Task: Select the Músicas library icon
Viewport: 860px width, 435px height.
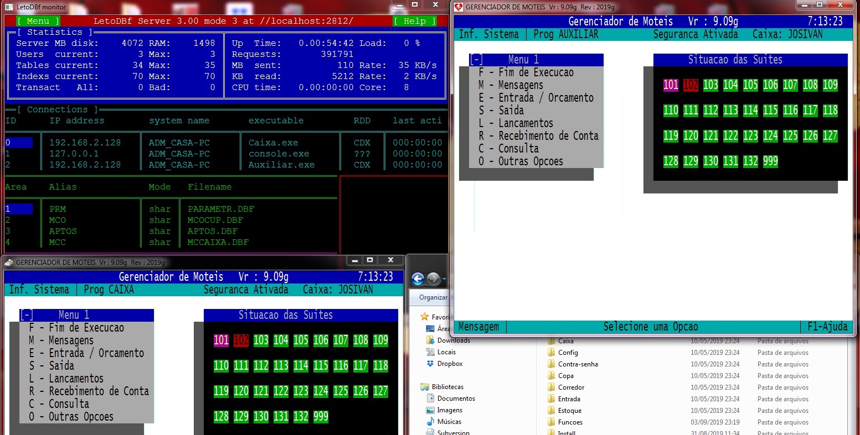Action: coord(430,422)
